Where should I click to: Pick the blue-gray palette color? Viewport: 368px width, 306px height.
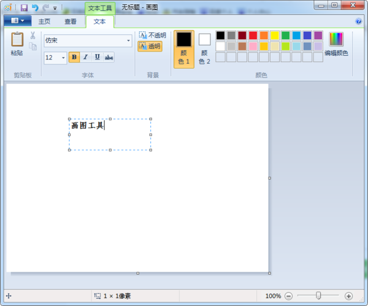tap(307, 46)
